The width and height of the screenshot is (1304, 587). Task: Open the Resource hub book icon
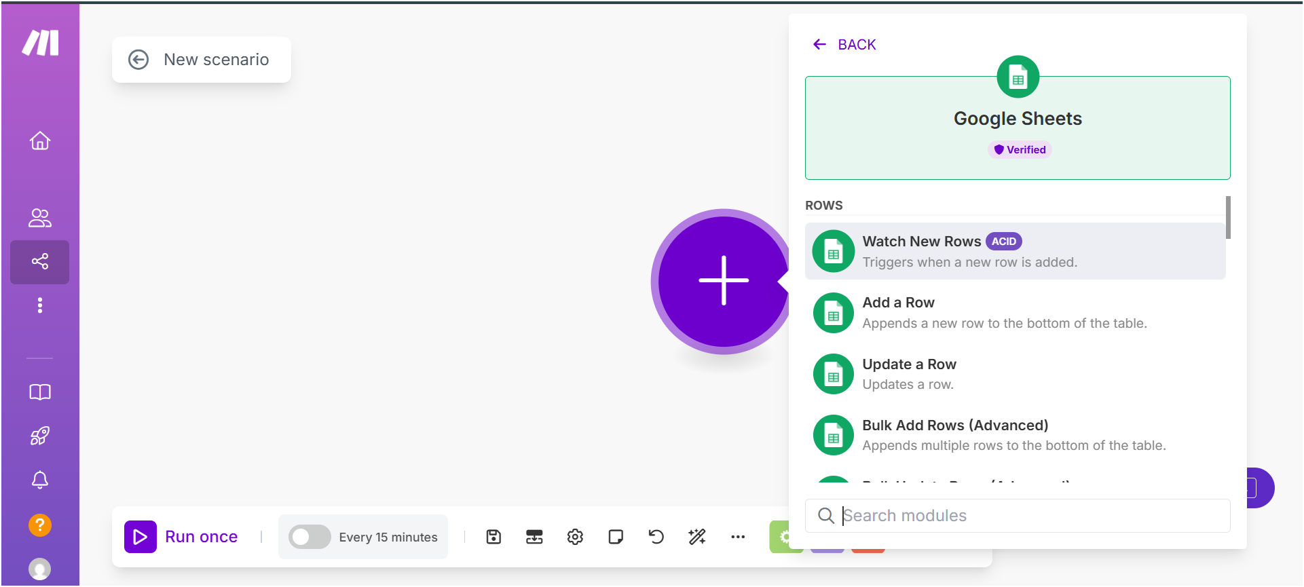(x=40, y=392)
